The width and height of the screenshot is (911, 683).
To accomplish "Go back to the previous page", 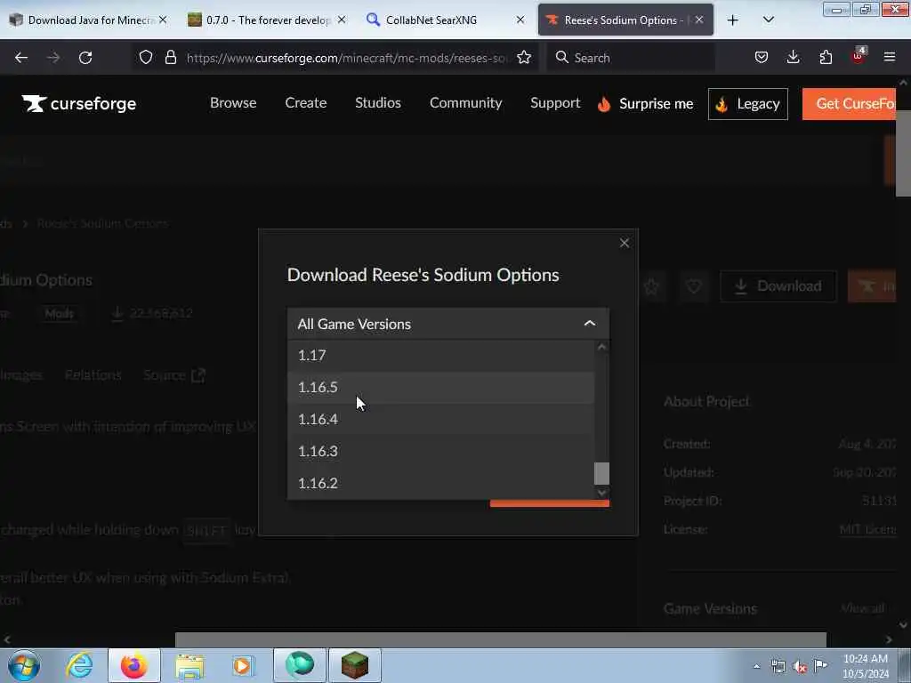I will [21, 58].
